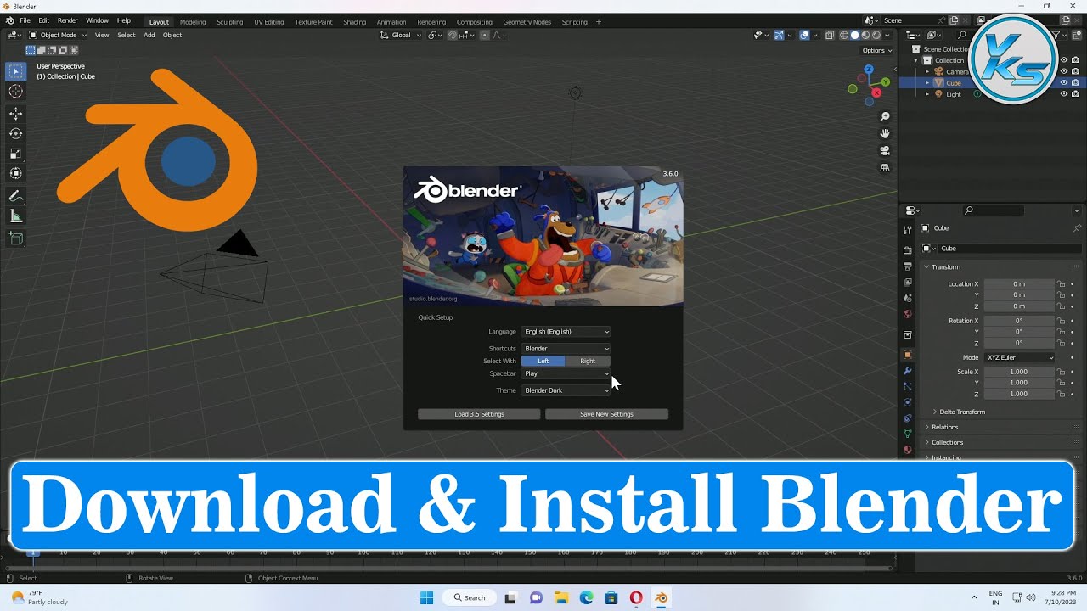
Task: Disable the Light's render visibility camera toggle
Action: click(x=1075, y=93)
